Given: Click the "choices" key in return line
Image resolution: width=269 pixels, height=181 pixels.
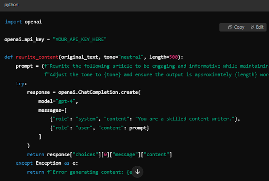Looking at the screenshot, I should click(x=85, y=155).
